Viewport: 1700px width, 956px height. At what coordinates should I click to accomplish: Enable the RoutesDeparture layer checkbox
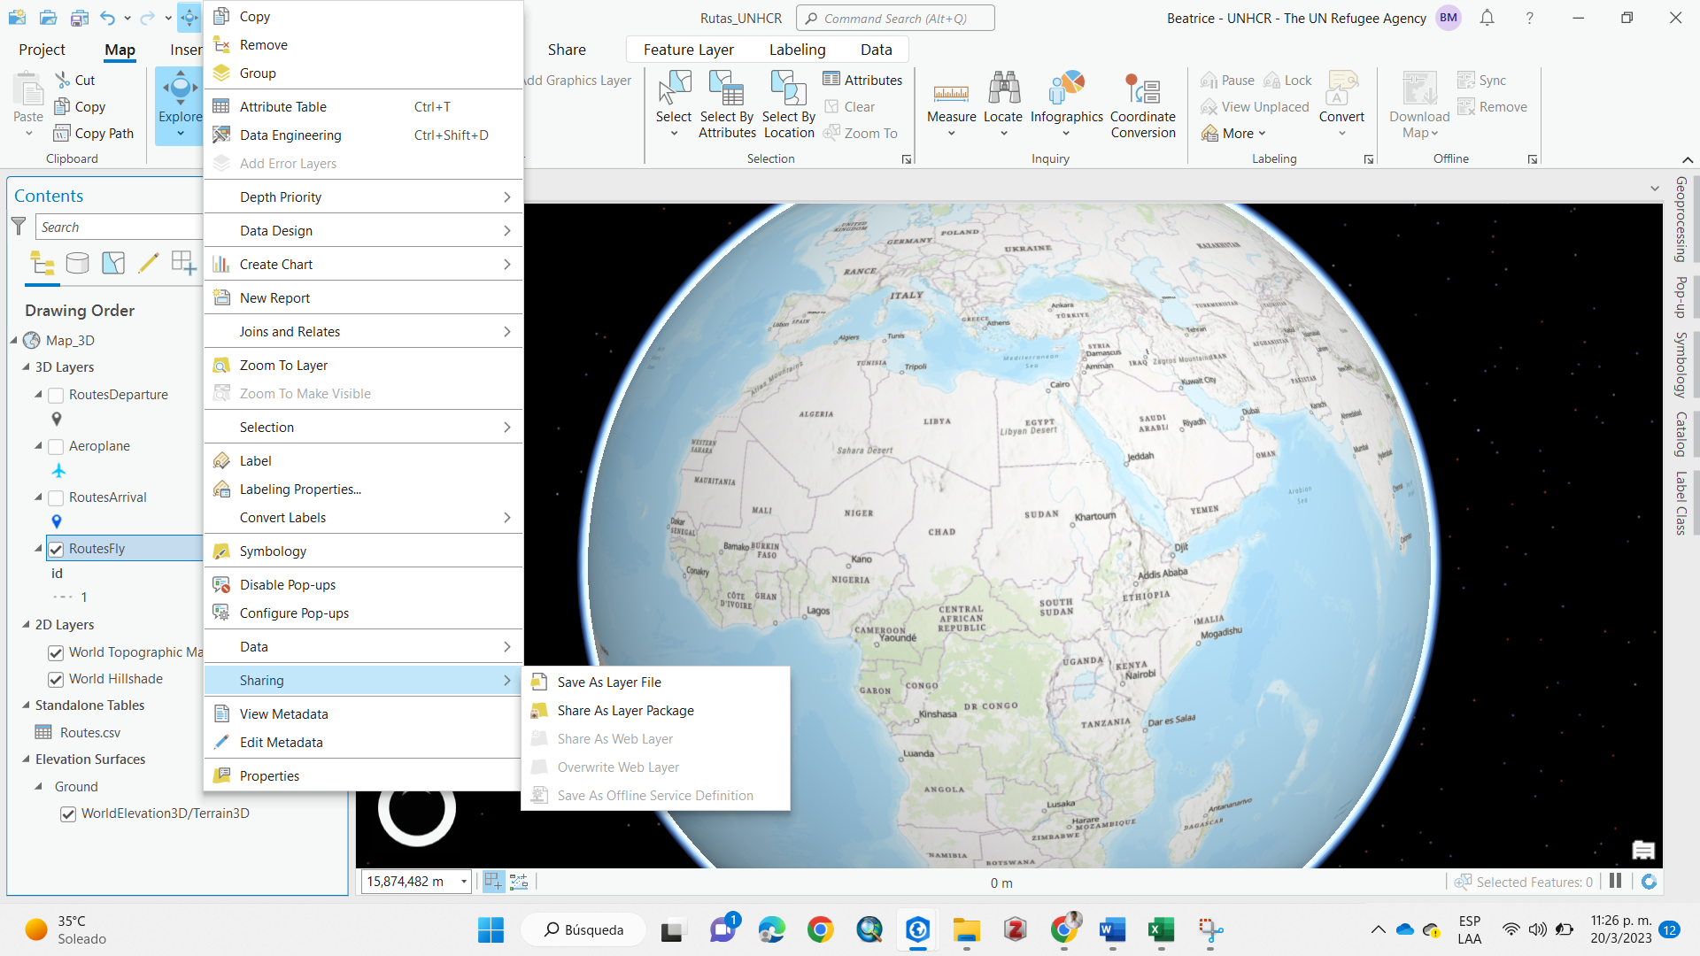pyautogui.click(x=56, y=395)
